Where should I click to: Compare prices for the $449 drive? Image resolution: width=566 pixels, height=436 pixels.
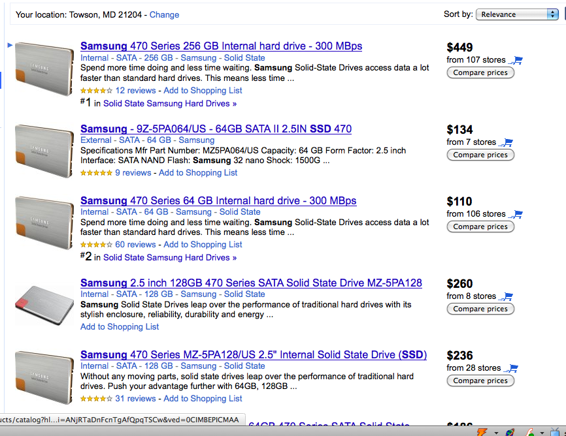pos(480,72)
